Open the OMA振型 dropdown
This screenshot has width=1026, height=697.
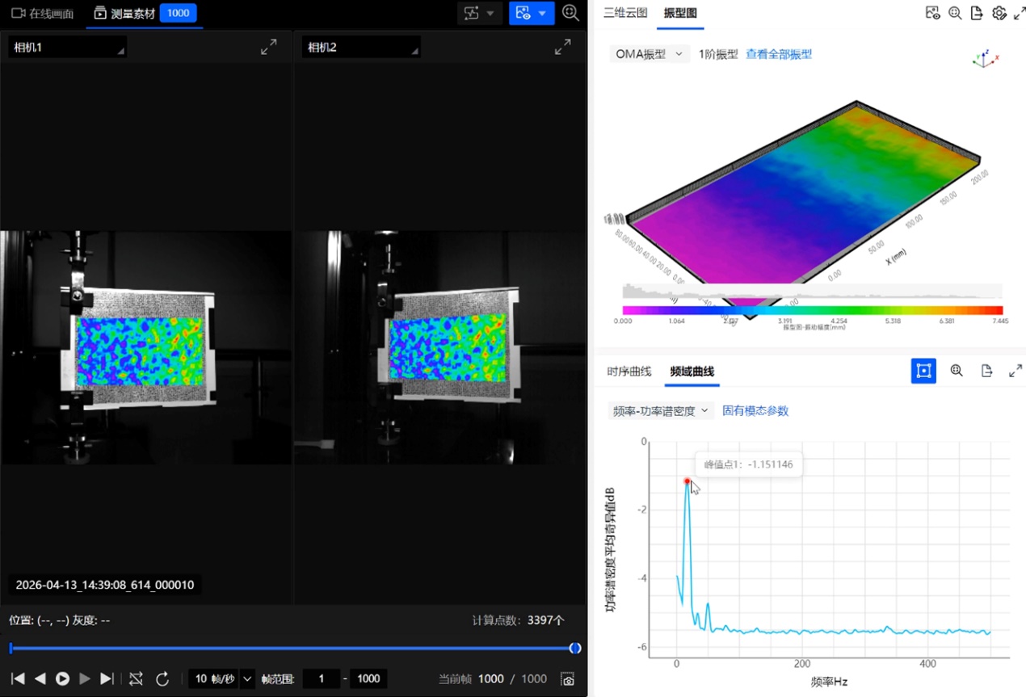pos(649,54)
